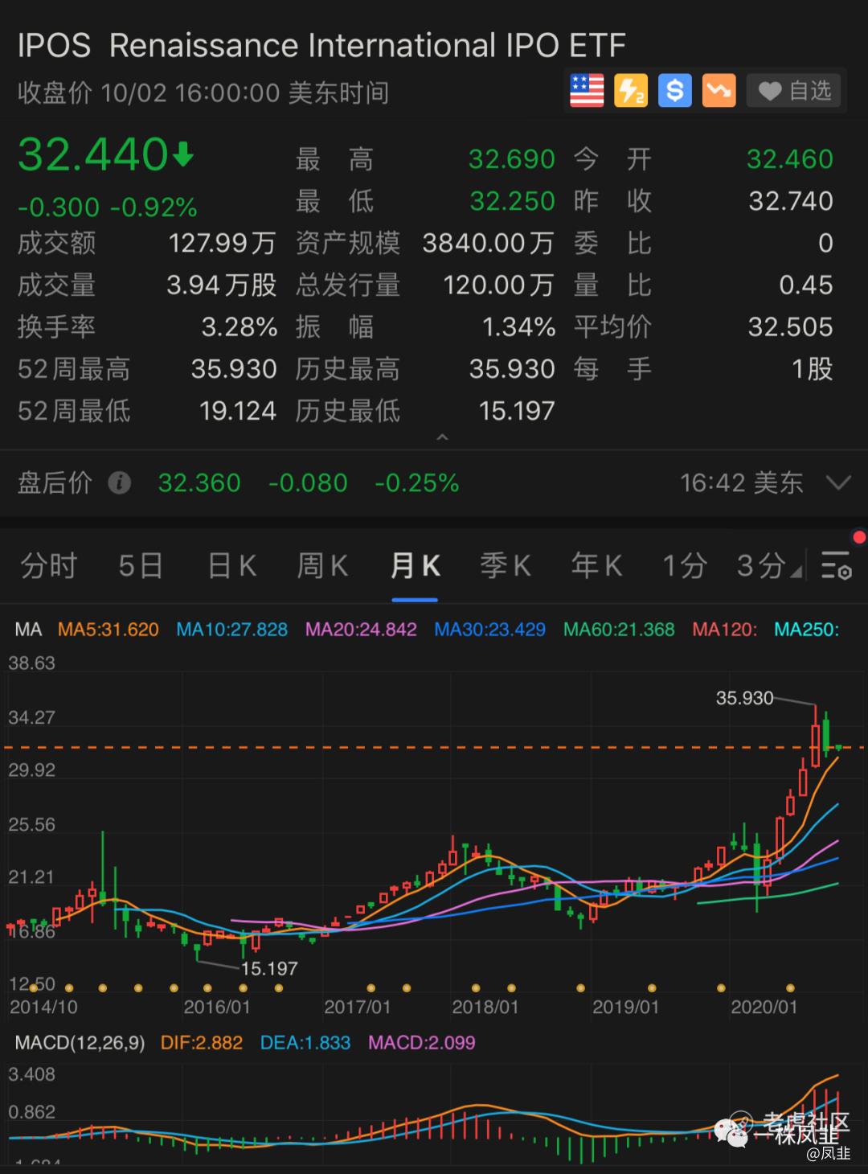Switch to 季K quarterly chart tab
The height and width of the screenshot is (1174, 868).
tap(506, 566)
